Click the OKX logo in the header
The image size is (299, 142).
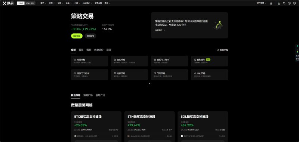[x=8, y=3]
